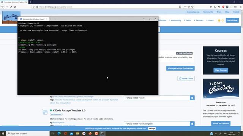243x136 pixels.
Task: Select the Chocolatey Software browser tab
Action: [14, 2]
